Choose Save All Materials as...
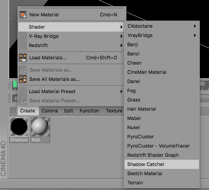Viewport: 209px width, 190px height. tap(71, 79)
